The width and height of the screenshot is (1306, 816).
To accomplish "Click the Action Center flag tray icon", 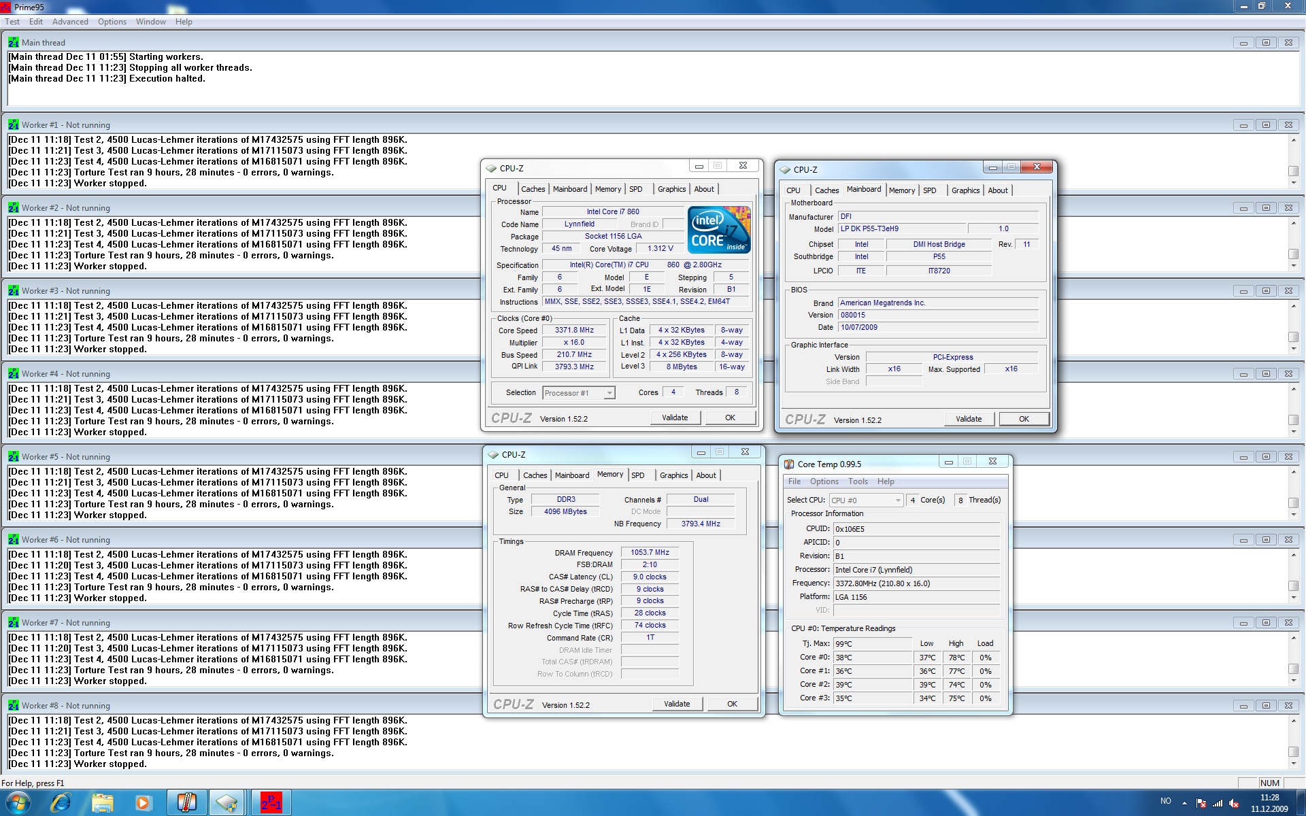I will 1201,803.
